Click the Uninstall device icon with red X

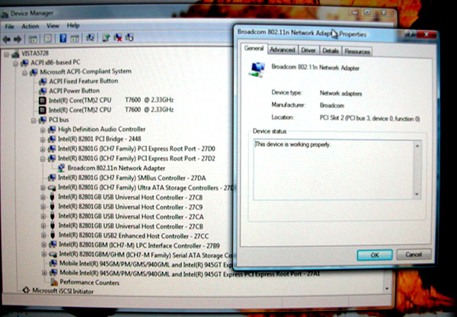[118, 37]
